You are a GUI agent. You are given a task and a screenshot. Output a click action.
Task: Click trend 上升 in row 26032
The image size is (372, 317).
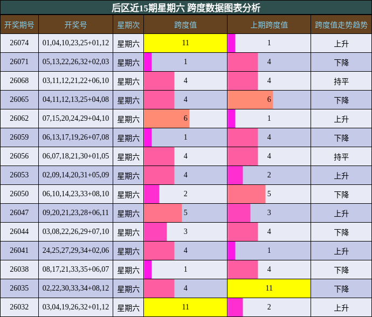(341, 307)
